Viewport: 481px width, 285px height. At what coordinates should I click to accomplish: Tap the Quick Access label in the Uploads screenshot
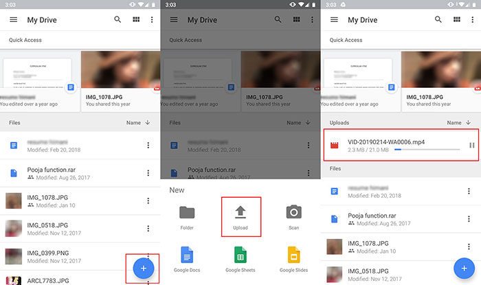click(x=346, y=40)
